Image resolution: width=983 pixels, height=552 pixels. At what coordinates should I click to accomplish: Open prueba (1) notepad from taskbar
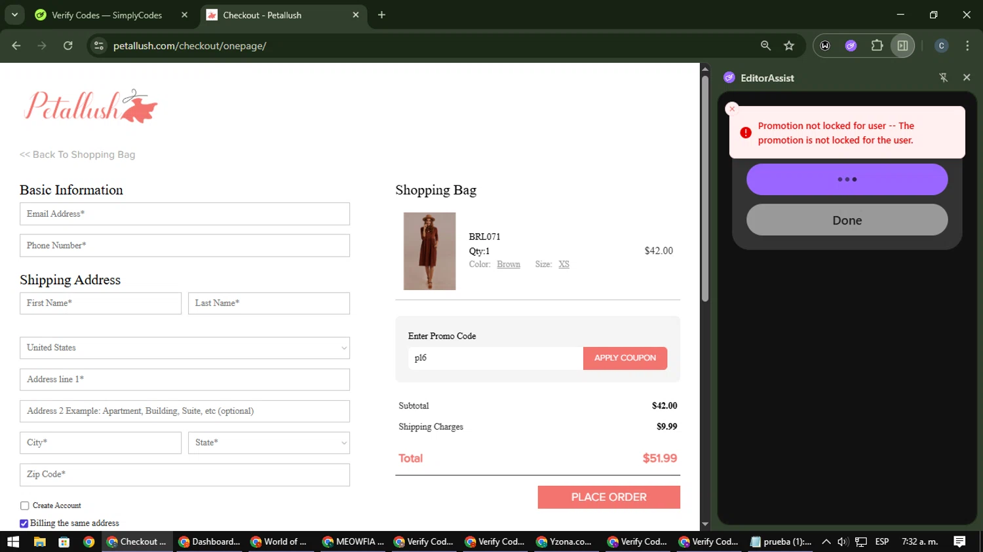[781, 542]
